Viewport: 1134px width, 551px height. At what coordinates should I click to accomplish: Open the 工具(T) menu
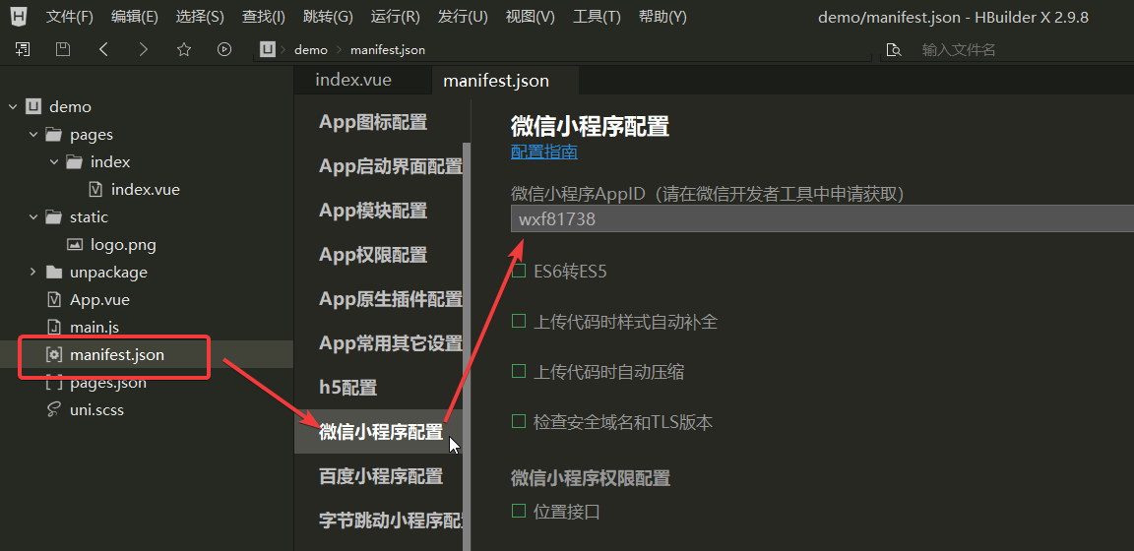click(x=597, y=17)
